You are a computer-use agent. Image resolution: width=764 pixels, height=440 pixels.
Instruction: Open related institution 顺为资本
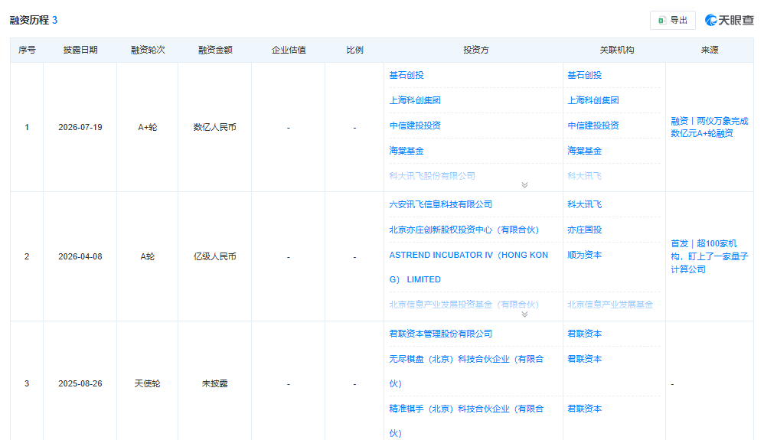tap(584, 255)
